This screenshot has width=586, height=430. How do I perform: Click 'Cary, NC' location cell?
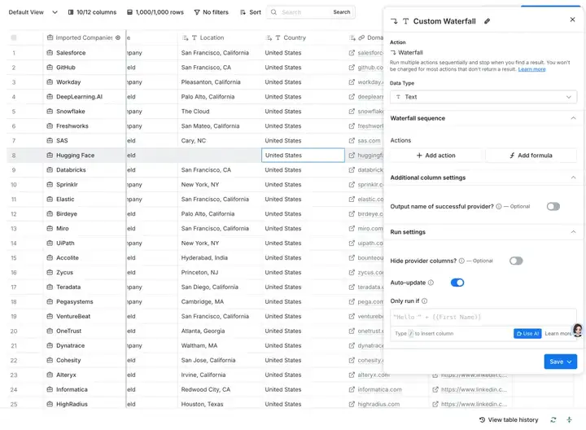click(220, 141)
